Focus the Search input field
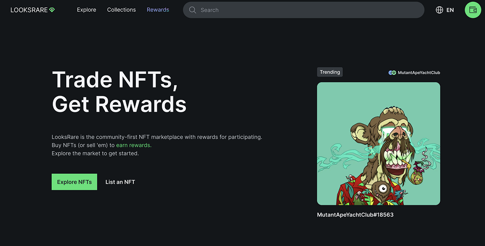485x246 pixels. coord(304,10)
